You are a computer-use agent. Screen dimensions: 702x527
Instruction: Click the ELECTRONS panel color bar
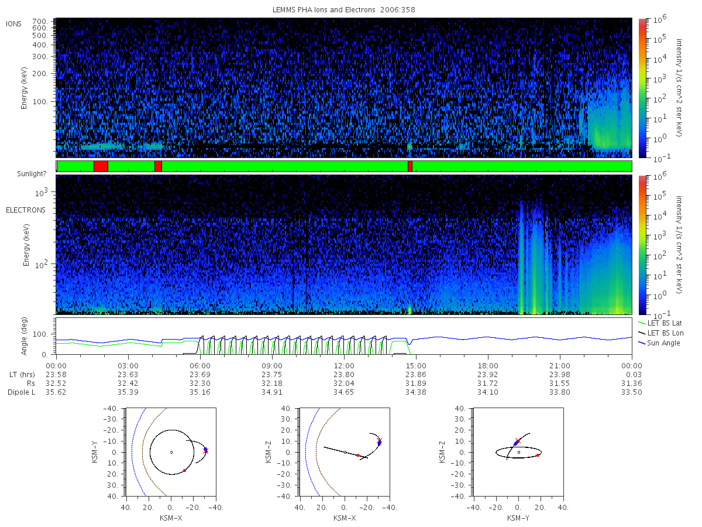click(642, 245)
